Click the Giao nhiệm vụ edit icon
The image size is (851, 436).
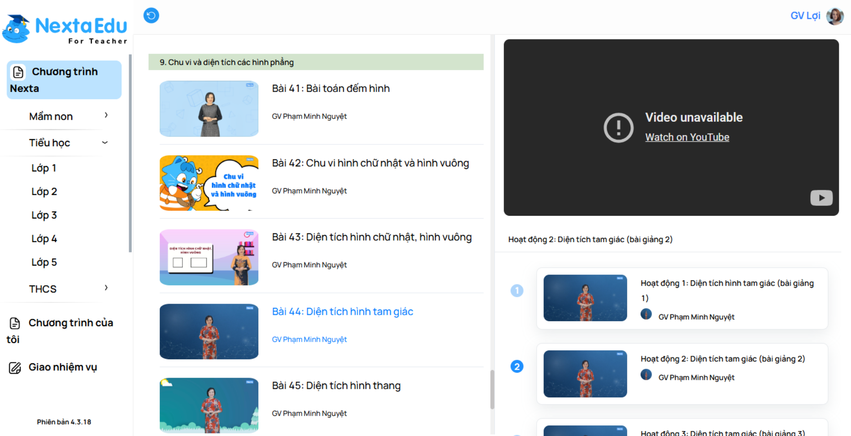pos(15,368)
